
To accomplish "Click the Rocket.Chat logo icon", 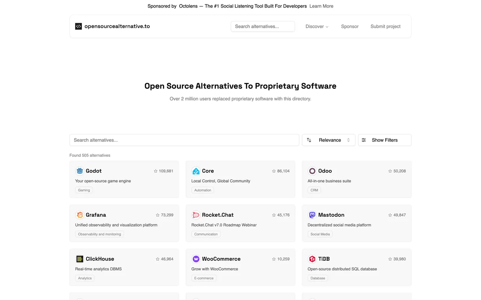I will pyautogui.click(x=196, y=215).
